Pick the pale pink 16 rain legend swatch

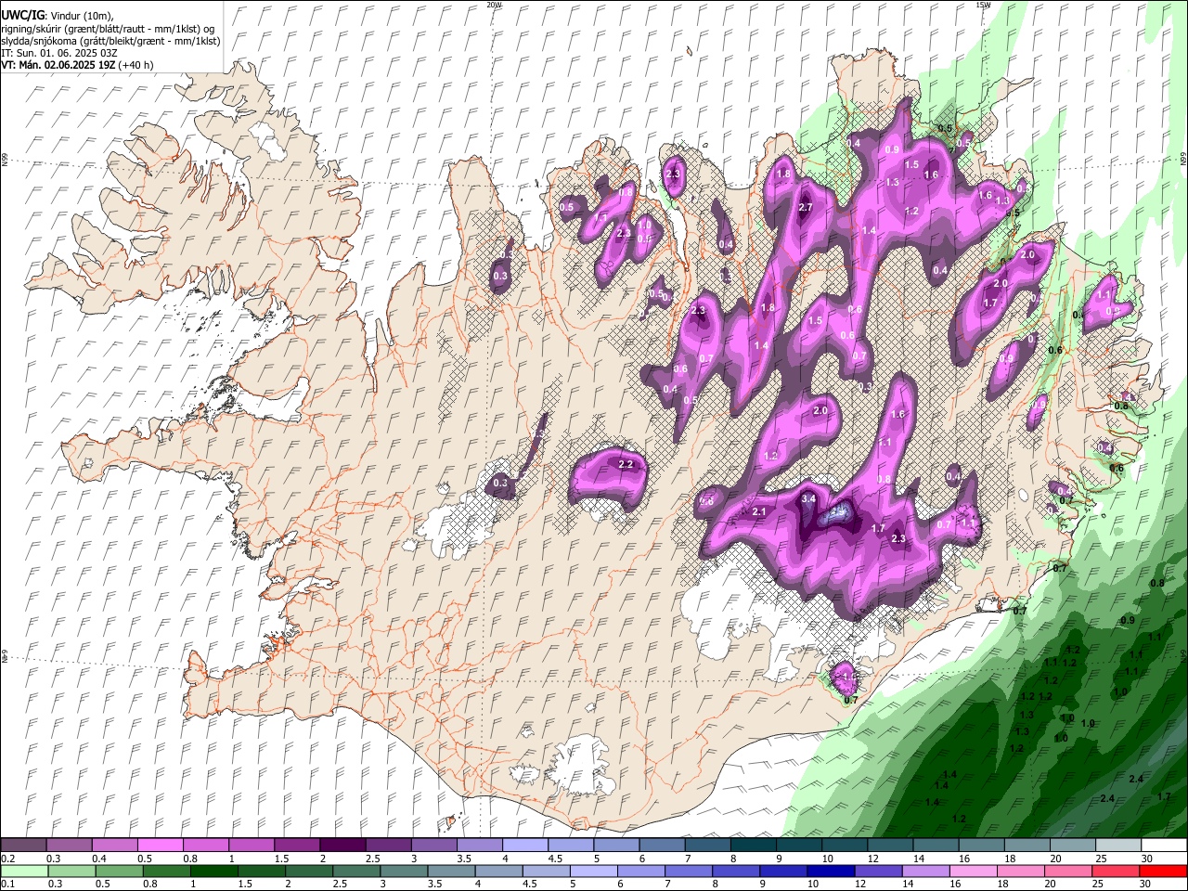(973, 871)
